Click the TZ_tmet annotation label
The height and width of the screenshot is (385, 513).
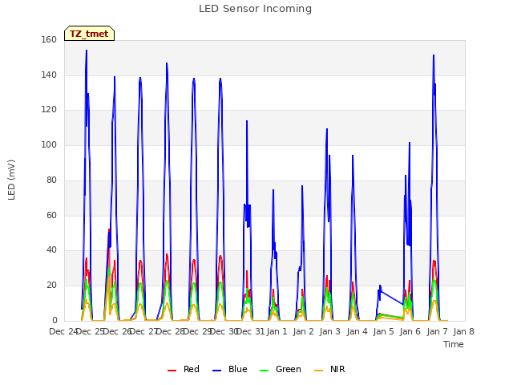(89, 34)
